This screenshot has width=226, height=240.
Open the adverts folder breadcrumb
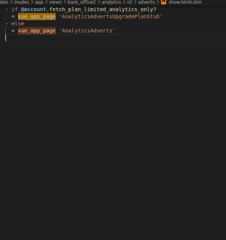[x=146, y=2]
